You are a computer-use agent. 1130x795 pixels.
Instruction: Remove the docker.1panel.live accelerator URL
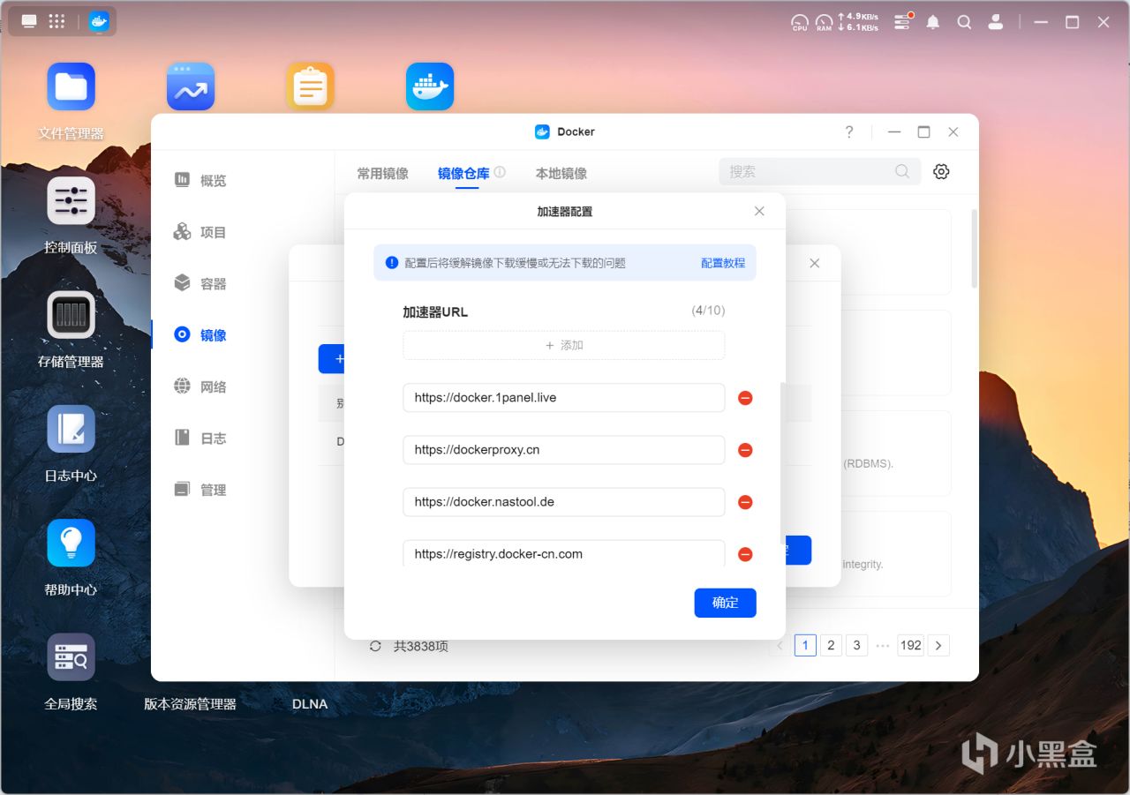pyautogui.click(x=745, y=398)
